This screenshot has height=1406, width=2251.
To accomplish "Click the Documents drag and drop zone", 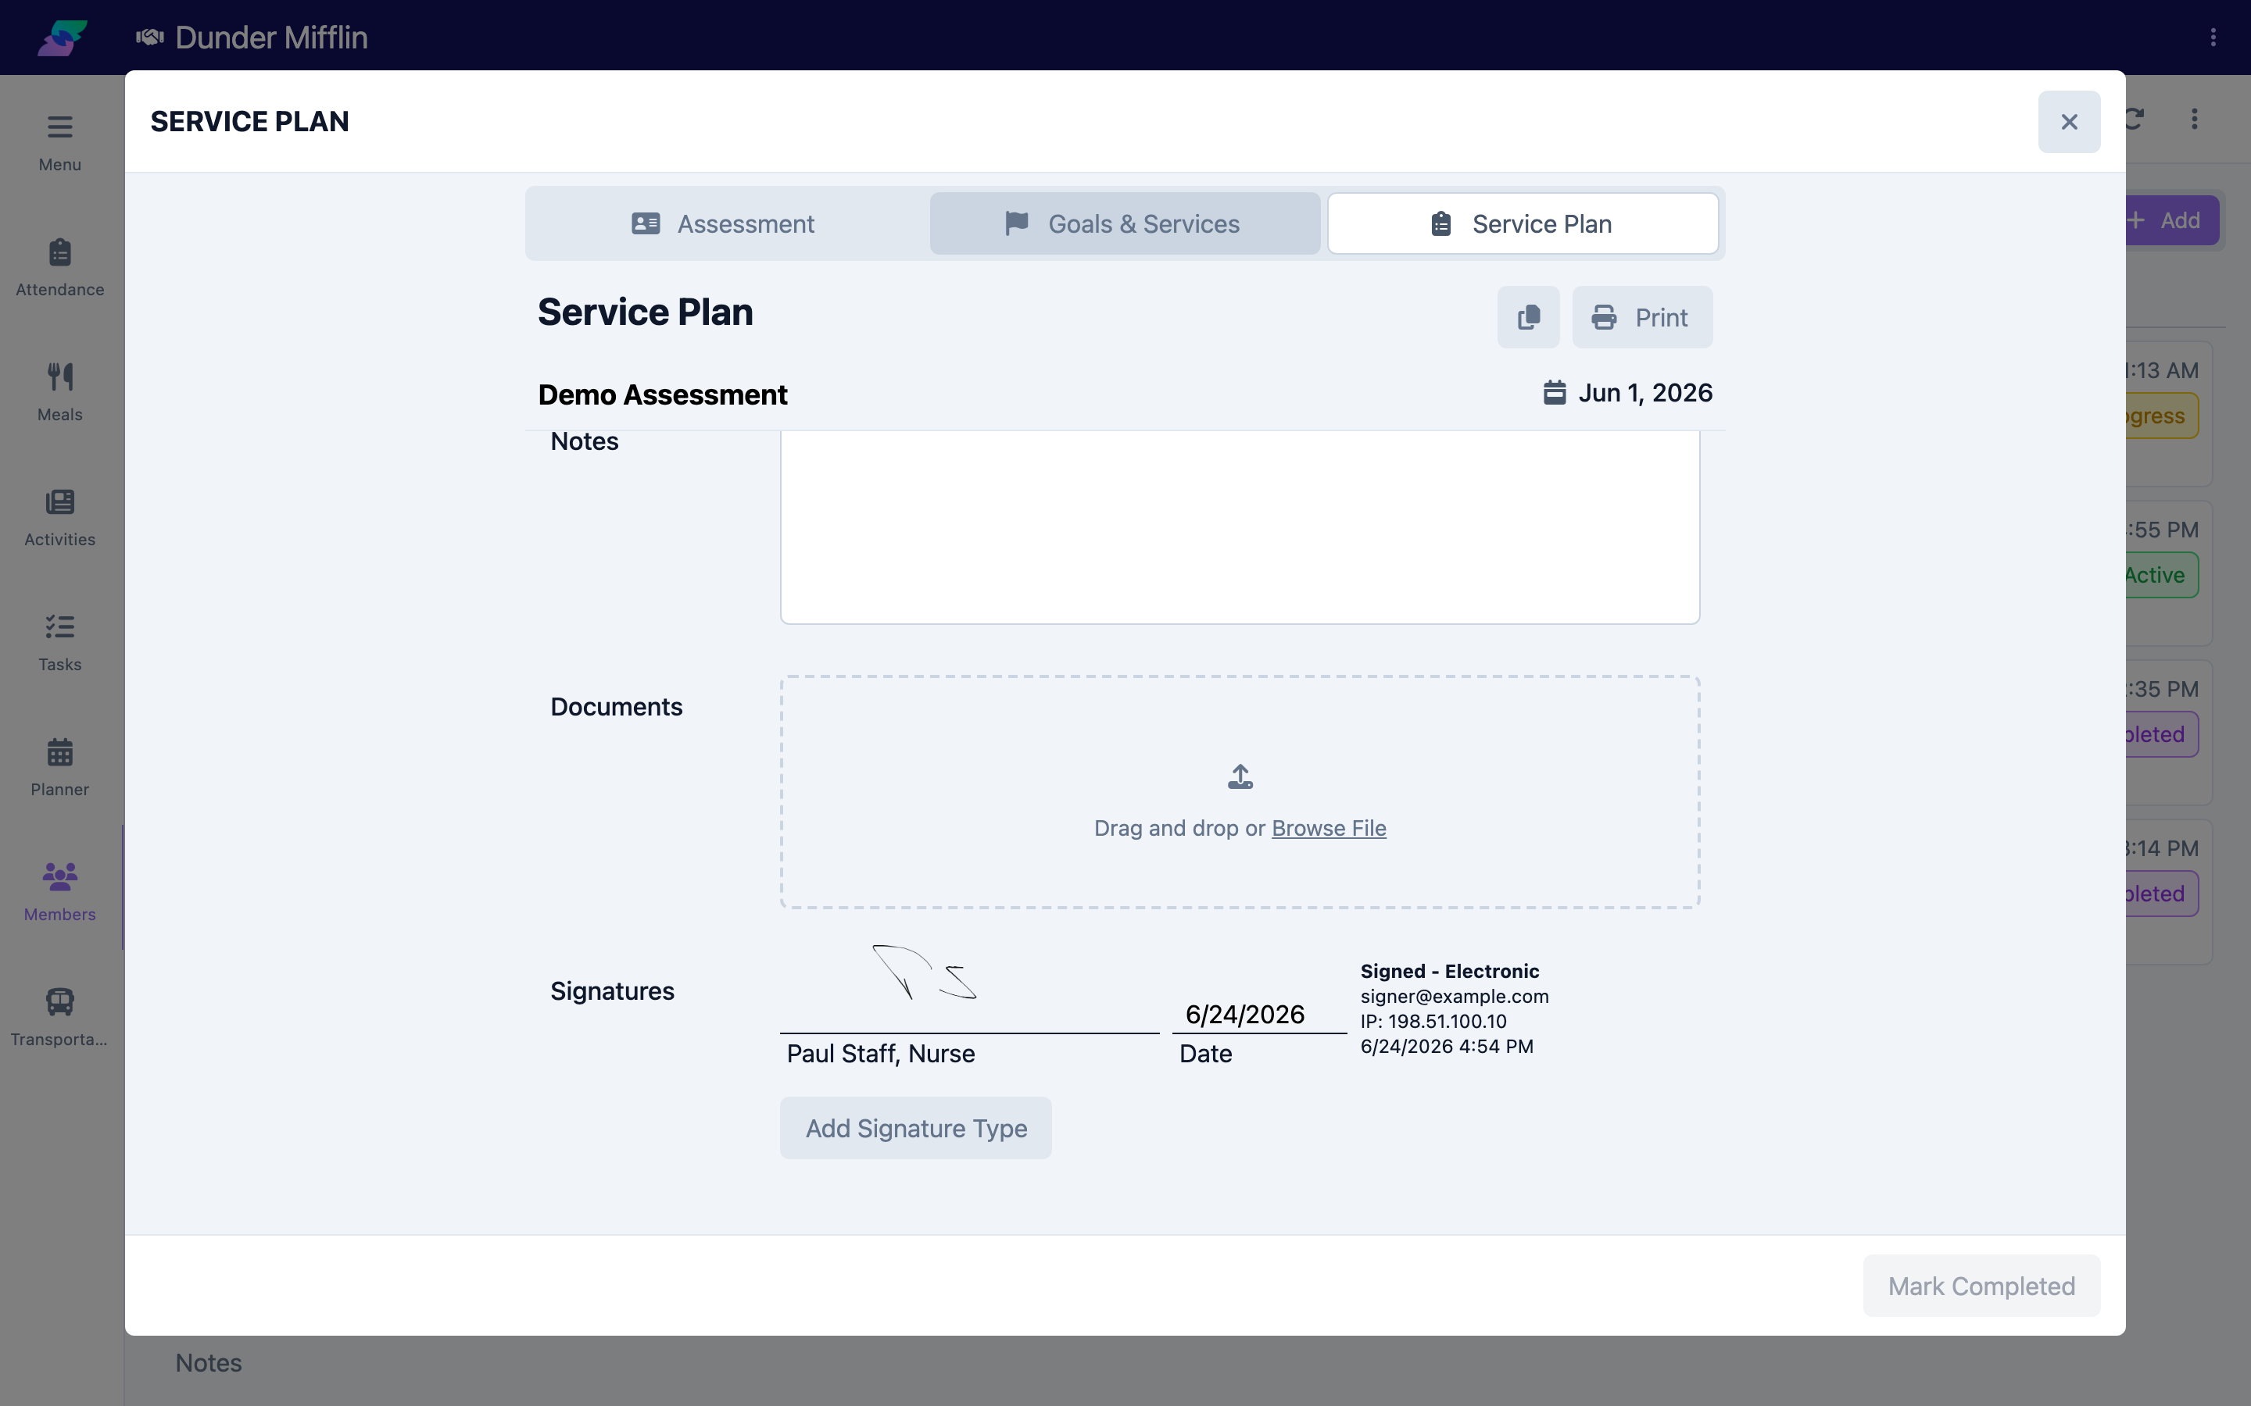I will coord(1239,792).
